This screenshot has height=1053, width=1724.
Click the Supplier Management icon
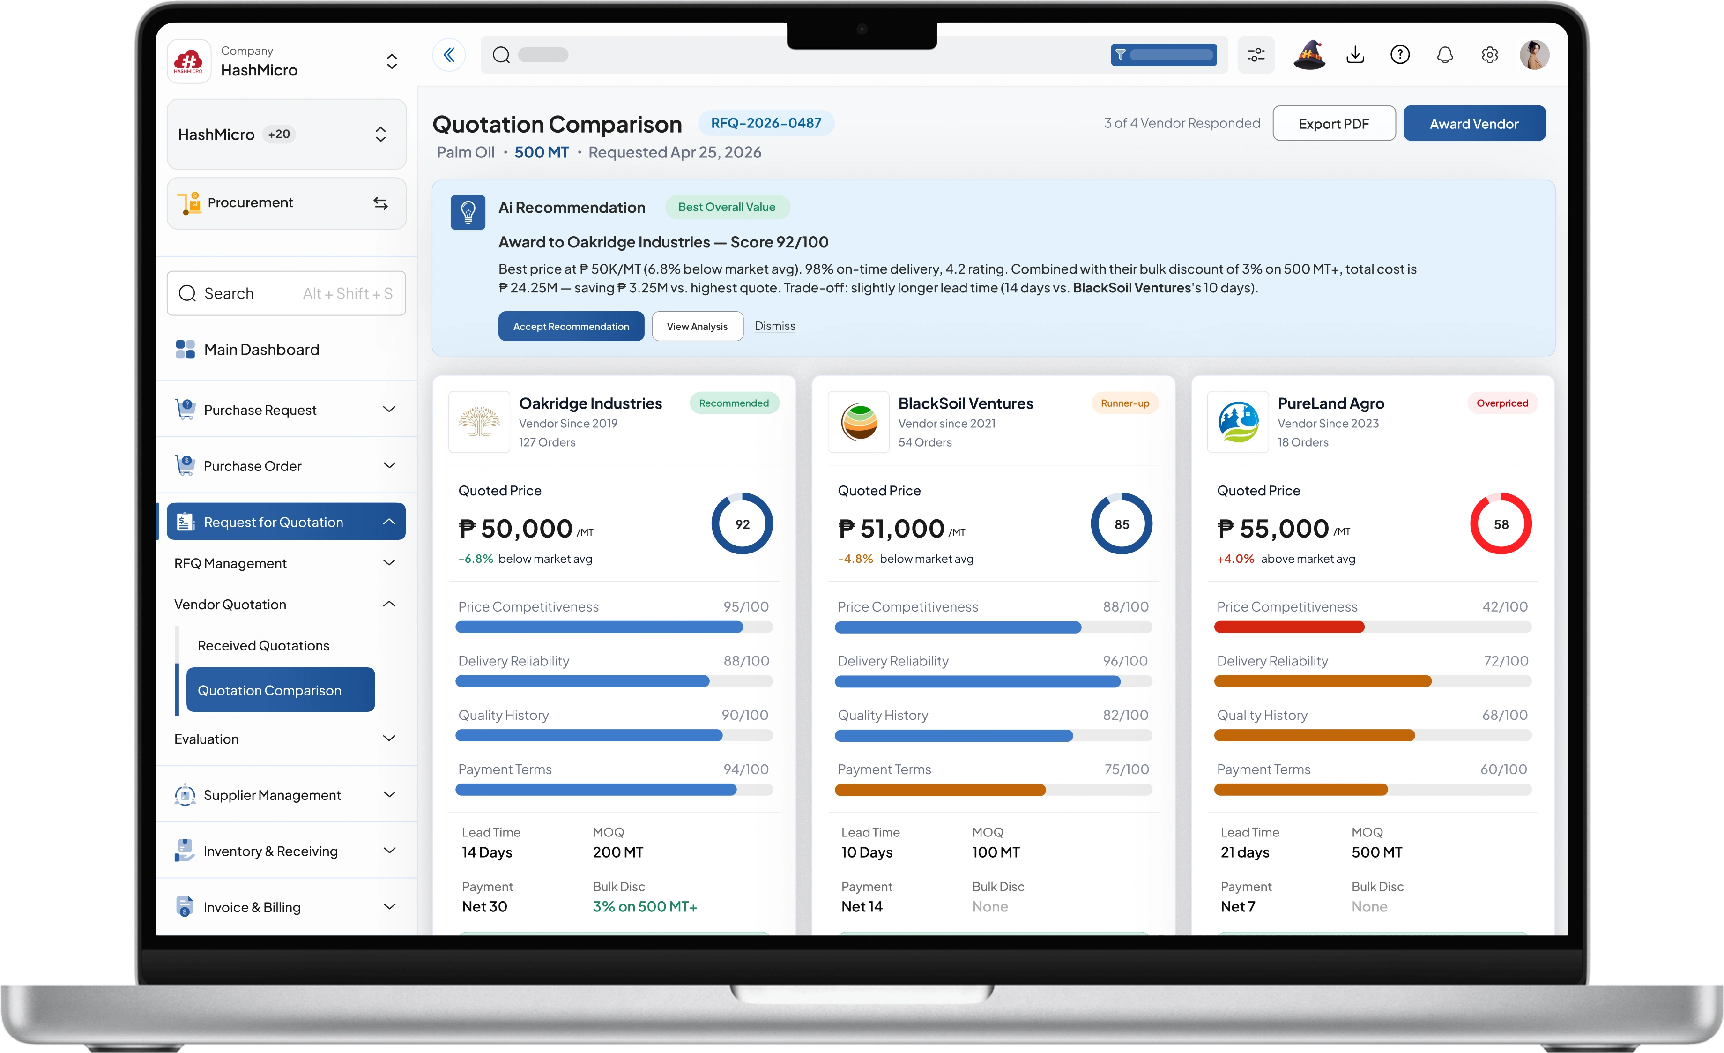click(185, 795)
